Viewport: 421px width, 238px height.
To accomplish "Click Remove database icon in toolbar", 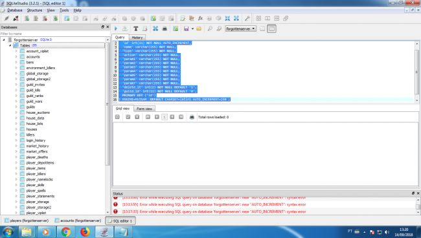I will (45, 18).
